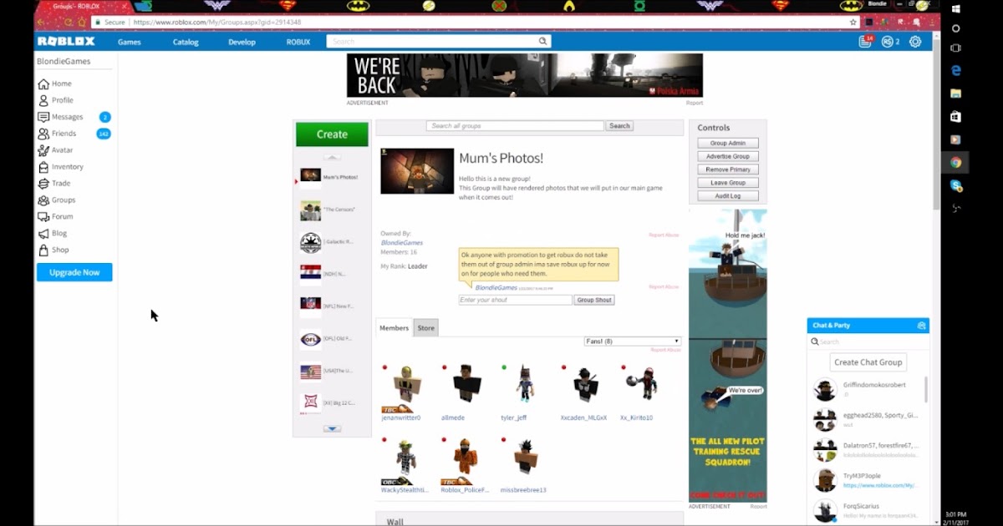Open the Catalog menu

coord(186,42)
